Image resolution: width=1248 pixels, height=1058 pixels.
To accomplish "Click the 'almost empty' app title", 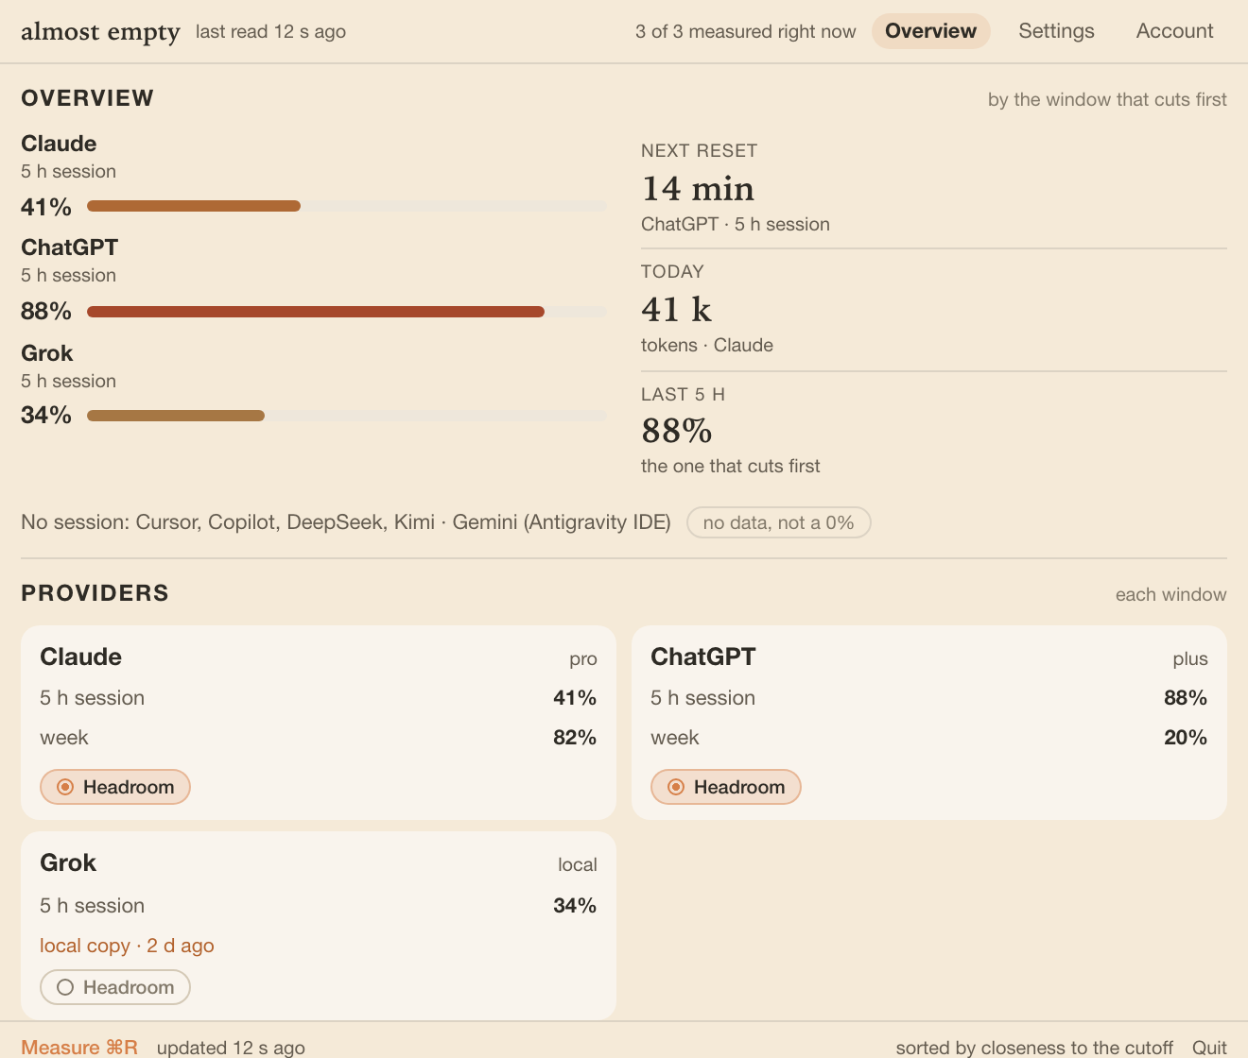I will [x=100, y=31].
